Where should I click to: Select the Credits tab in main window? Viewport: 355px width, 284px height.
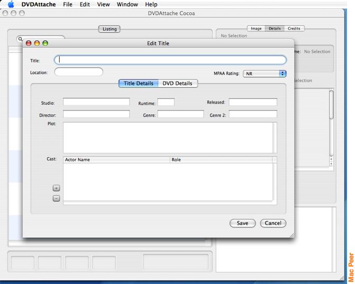[294, 29]
